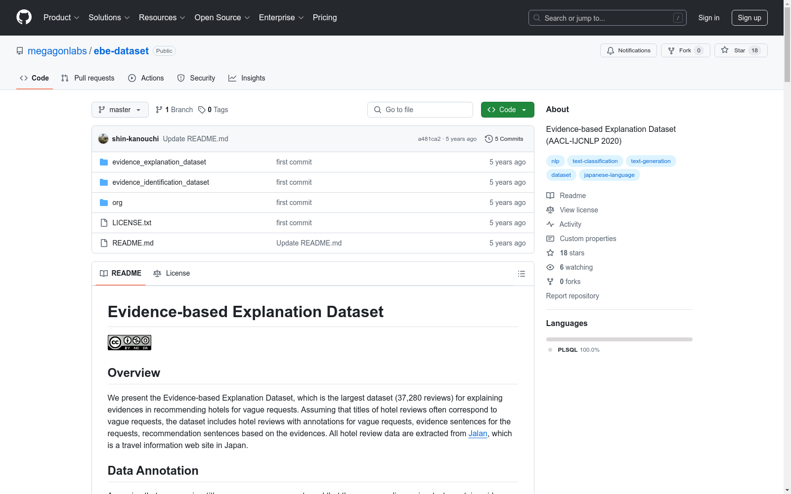Click the Creative Commons BY-NC-SA license badge
The image size is (791, 494).
[x=130, y=342]
